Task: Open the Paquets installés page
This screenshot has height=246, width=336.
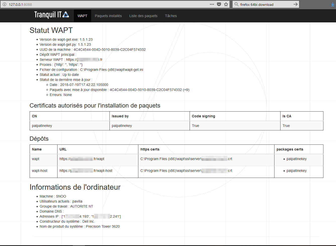Action: point(108,16)
